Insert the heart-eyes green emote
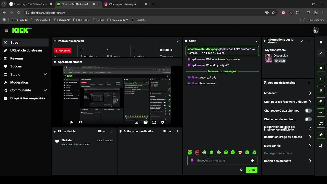The image size is (327, 184). 254,152
